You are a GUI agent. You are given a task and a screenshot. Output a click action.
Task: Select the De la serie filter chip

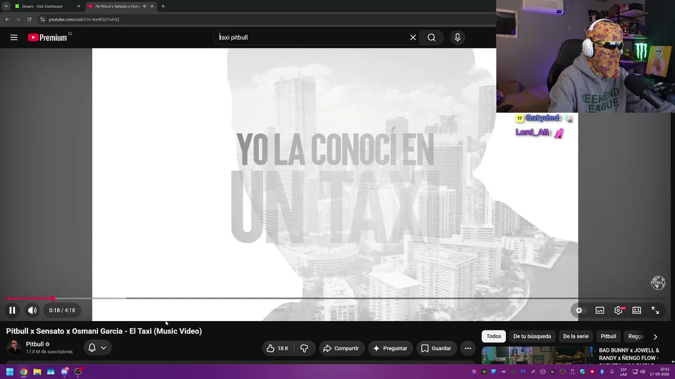(576, 336)
